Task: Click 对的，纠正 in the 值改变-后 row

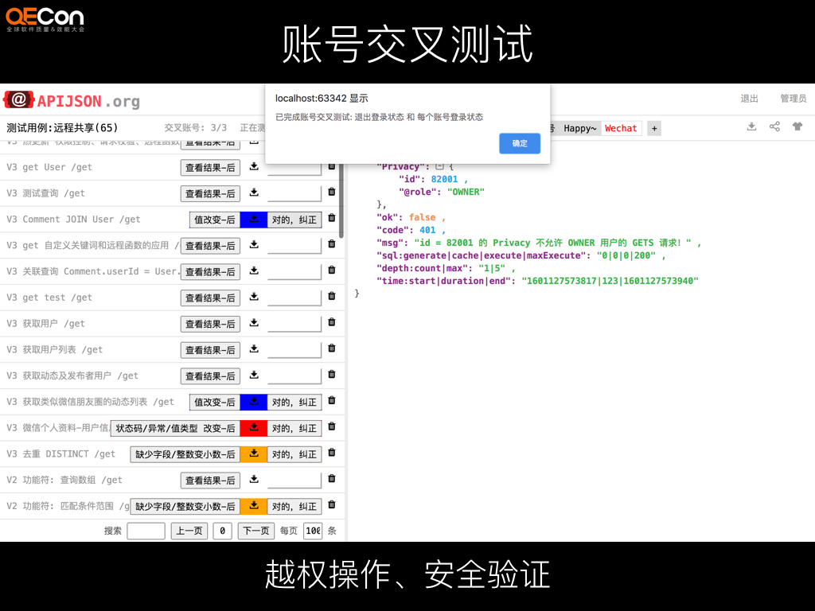Action: (x=294, y=219)
